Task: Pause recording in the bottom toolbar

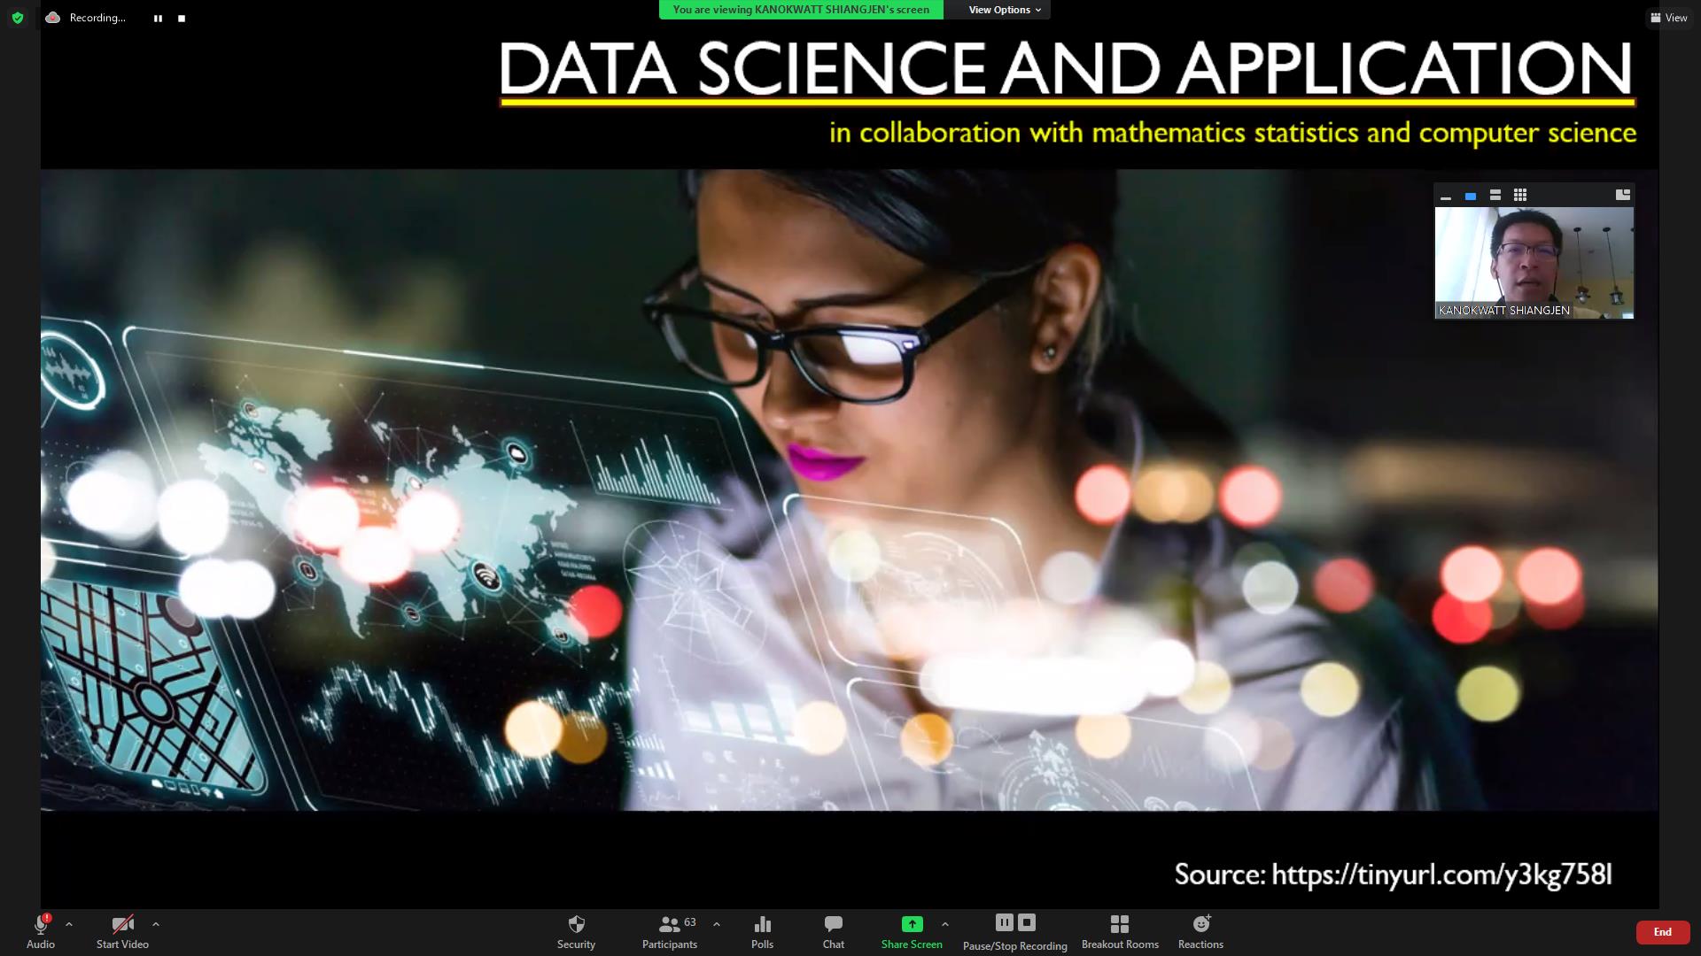Action: point(1004,922)
